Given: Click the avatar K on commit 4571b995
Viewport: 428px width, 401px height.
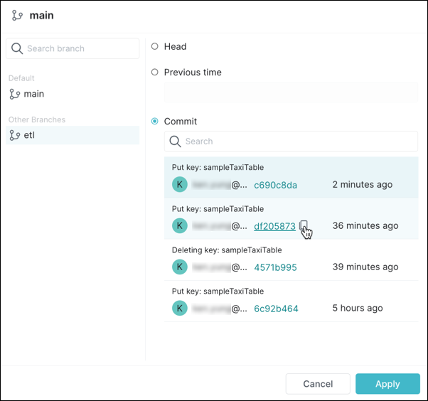Looking at the screenshot, I should (180, 267).
